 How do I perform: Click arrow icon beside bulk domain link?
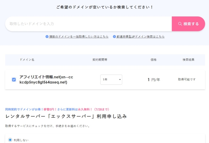click(x=47, y=37)
